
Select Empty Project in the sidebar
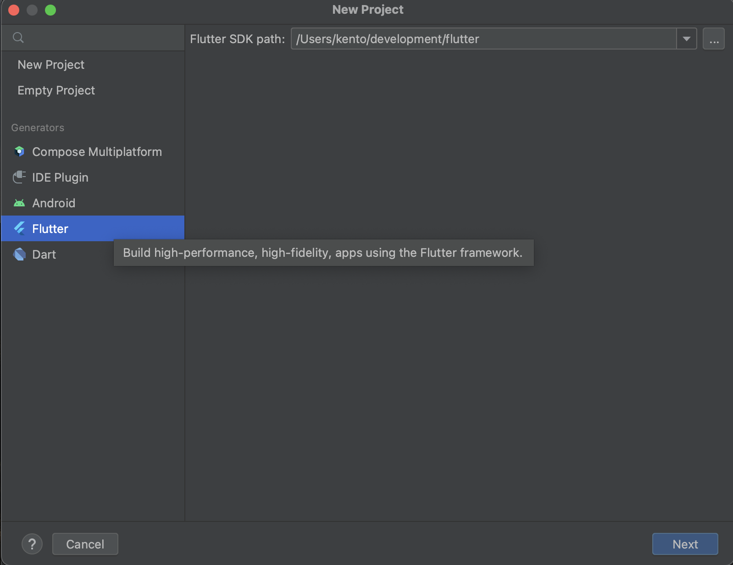pyautogui.click(x=56, y=90)
